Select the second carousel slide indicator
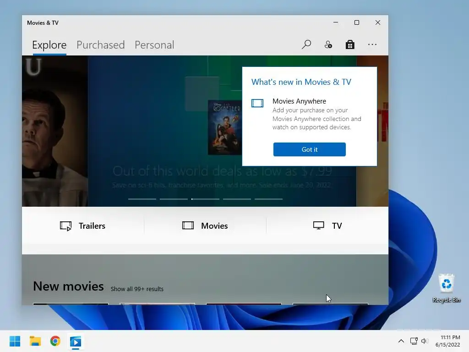The height and width of the screenshot is (352, 469). point(174,199)
